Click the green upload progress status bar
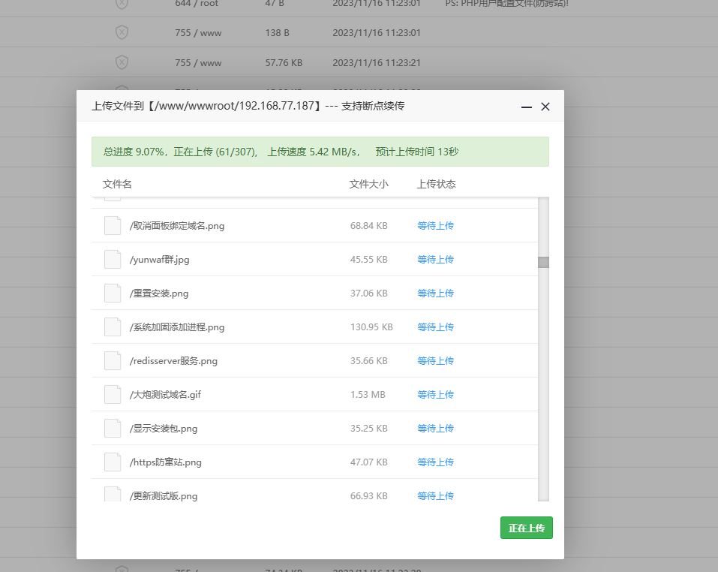 320,152
